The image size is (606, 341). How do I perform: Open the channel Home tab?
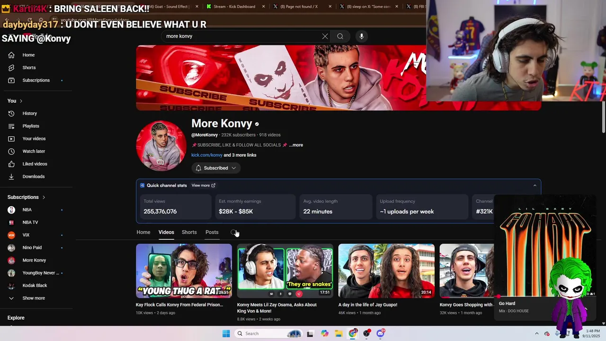pyautogui.click(x=143, y=232)
